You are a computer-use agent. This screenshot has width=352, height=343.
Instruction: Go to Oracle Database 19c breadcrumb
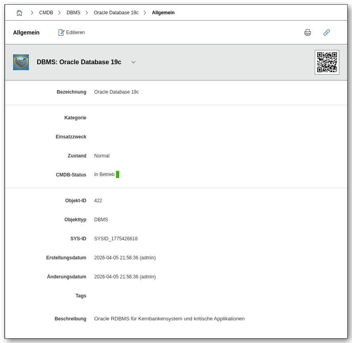[x=116, y=13]
